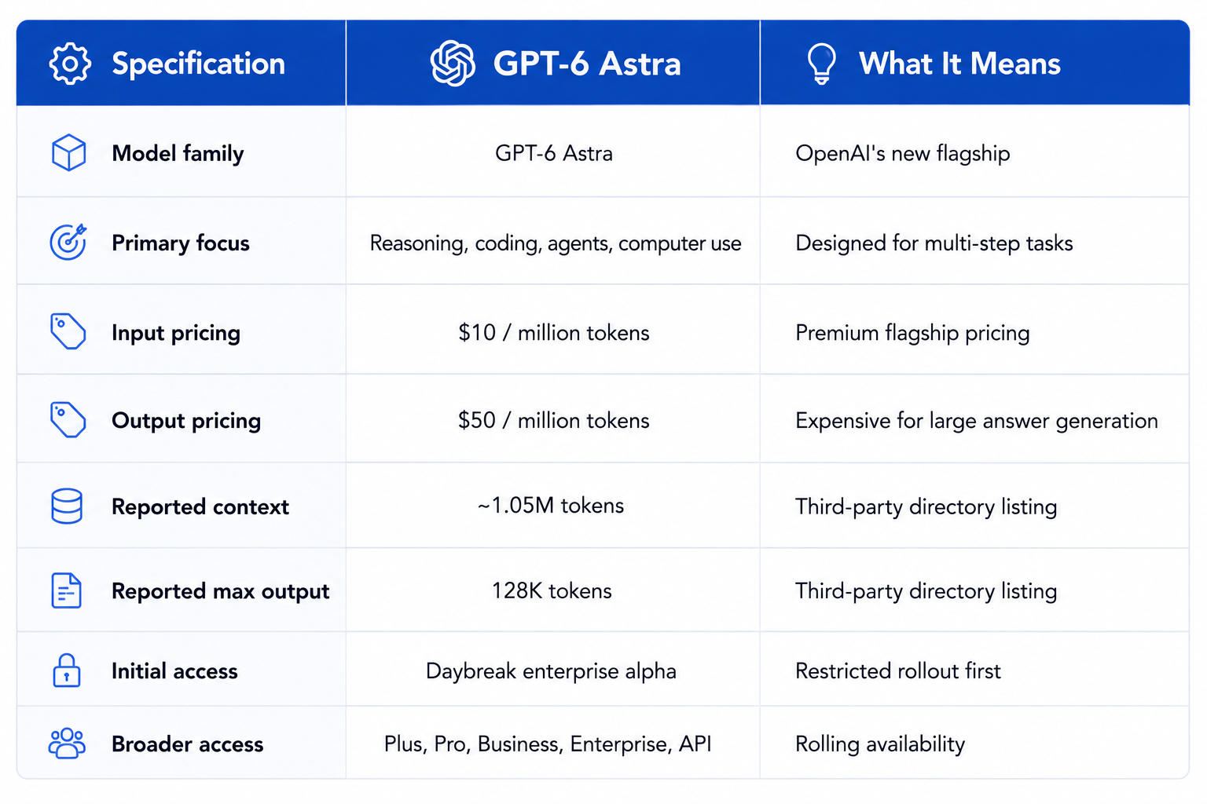The image size is (1207, 804).
Task: Click the Broader access row label
Action: [x=188, y=744]
